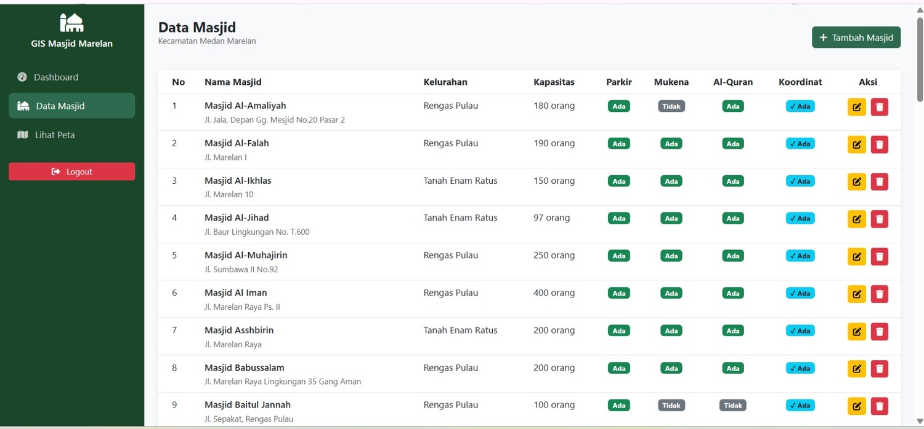
Task: Click trash icon for Masjid Babussalam
Action: pyautogui.click(x=880, y=369)
